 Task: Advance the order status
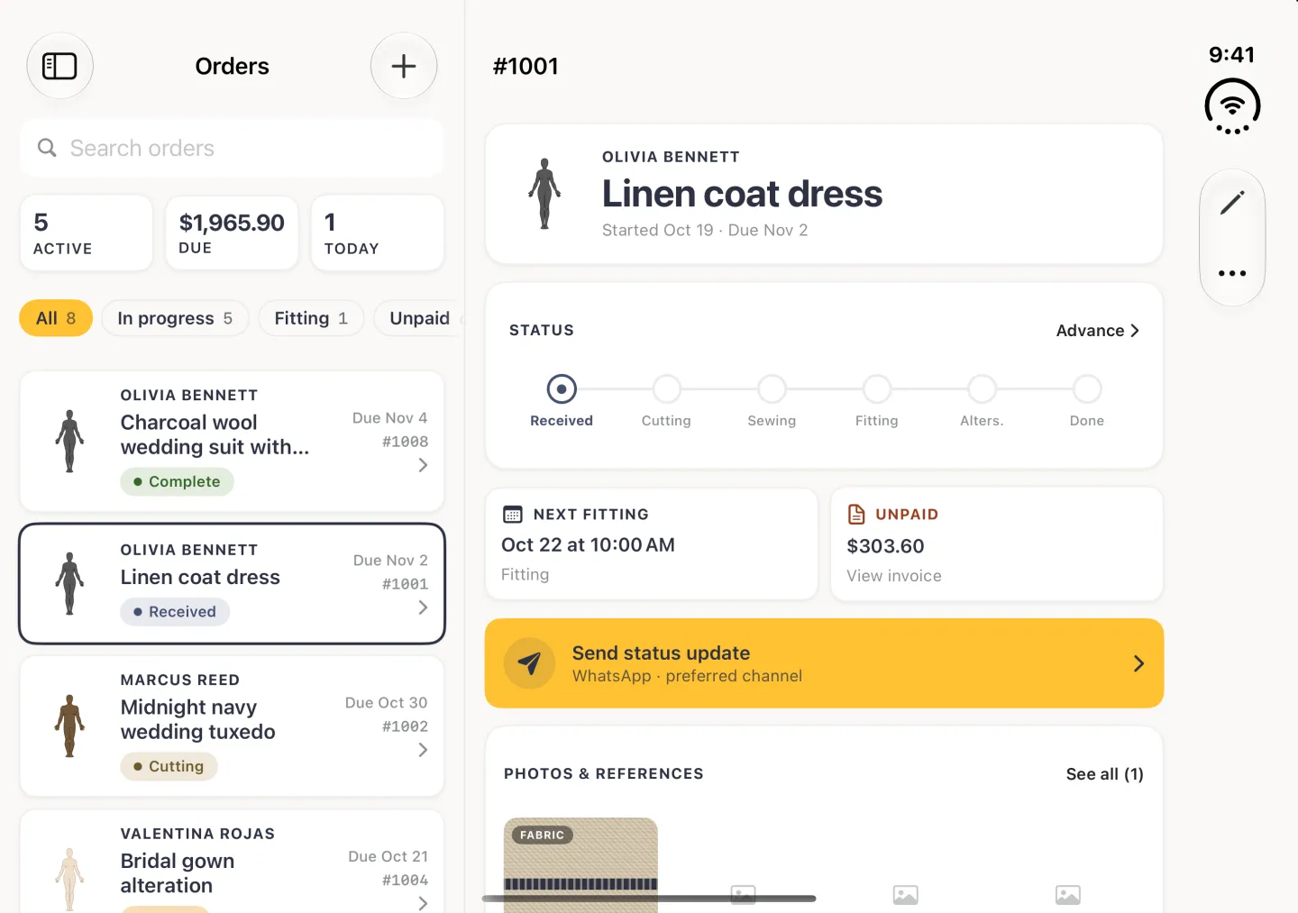1098,331
